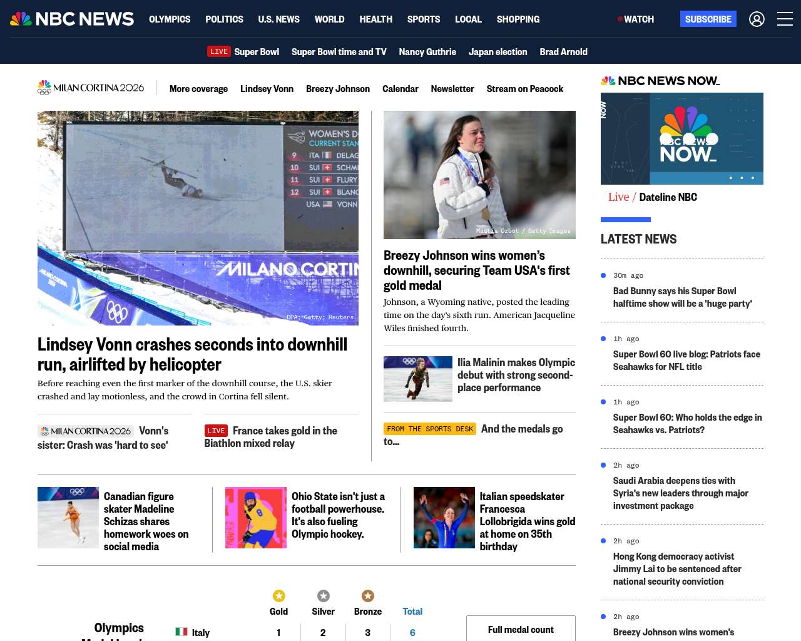Open the Full medal count button
This screenshot has width=801, height=641.
coord(521,629)
